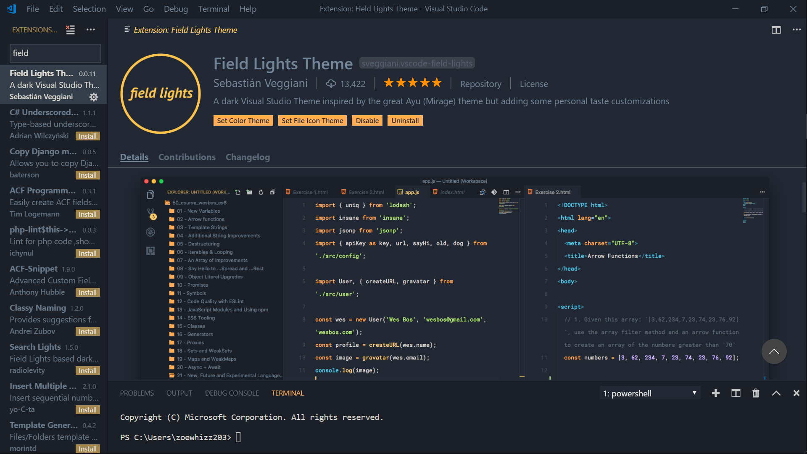Click the scroll to top arrow button
Screen dimensions: 807x454
coord(774,351)
